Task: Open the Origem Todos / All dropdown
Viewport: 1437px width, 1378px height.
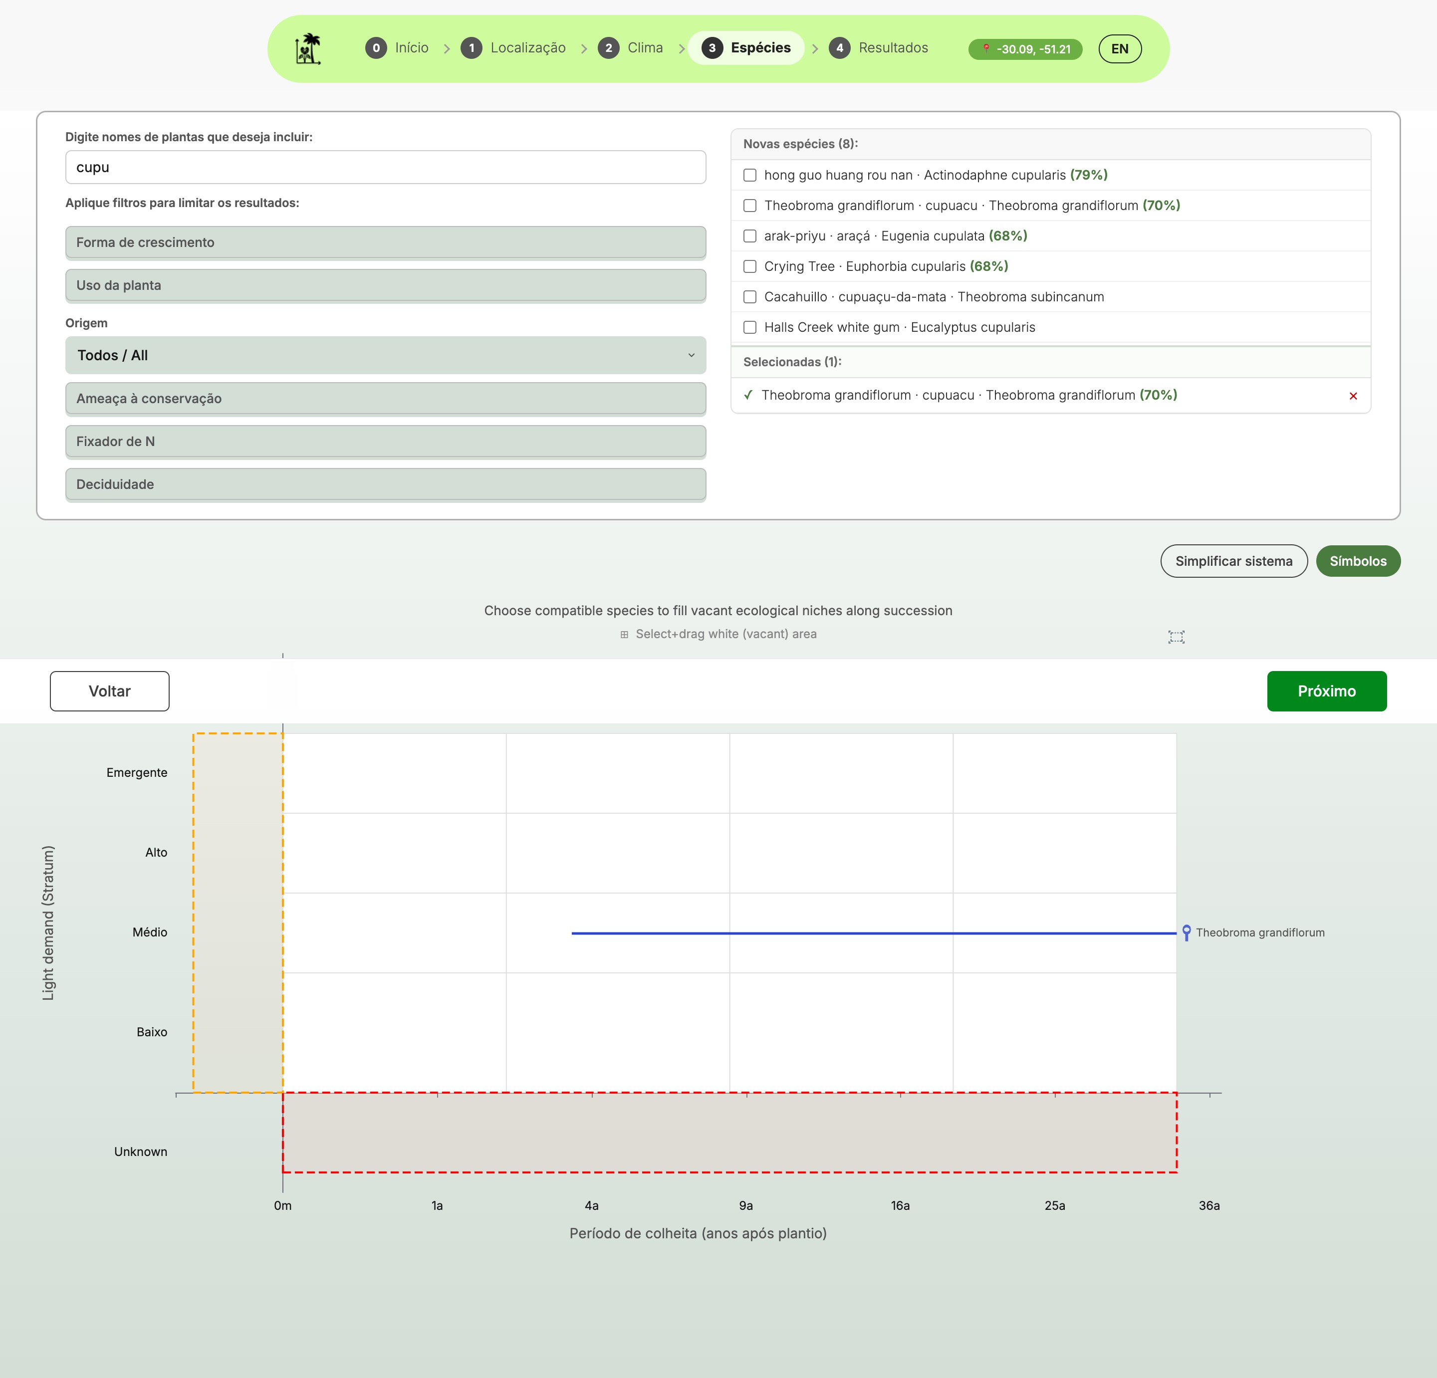Action: pos(386,356)
